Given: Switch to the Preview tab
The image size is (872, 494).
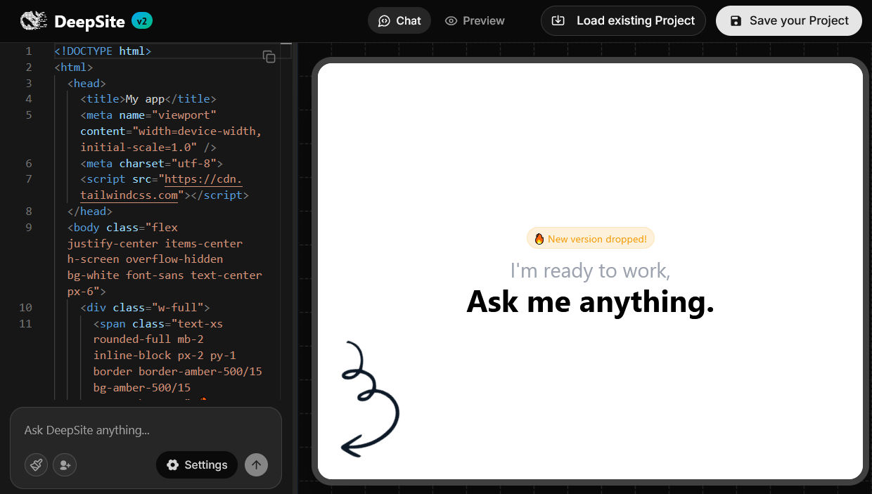Looking at the screenshot, I should coord(475,20).
